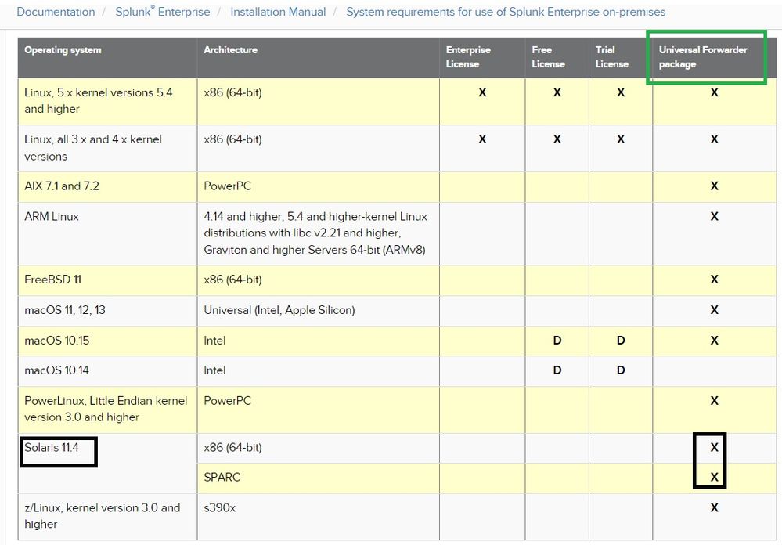Screen dimensions: 782x545
Task: Click Universal Forwarder X in ARM Linux row
Action: click(714, 217)
